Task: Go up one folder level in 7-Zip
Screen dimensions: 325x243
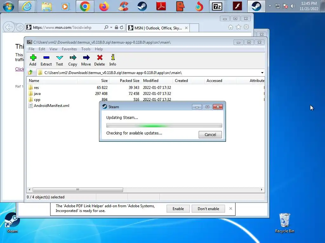Action: coord(30,72)
